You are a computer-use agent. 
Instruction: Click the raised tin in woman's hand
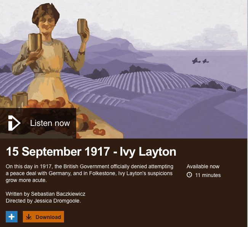point(82,27)
